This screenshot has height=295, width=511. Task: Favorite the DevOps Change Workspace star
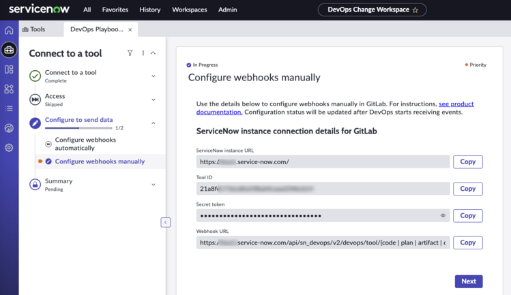coord(415,10)
